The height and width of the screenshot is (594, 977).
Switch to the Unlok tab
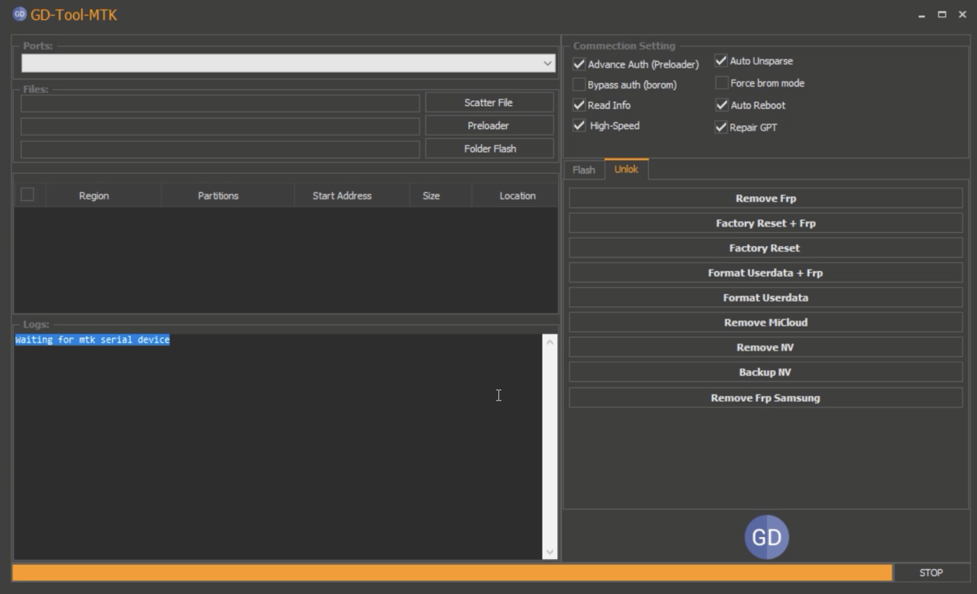624,169
